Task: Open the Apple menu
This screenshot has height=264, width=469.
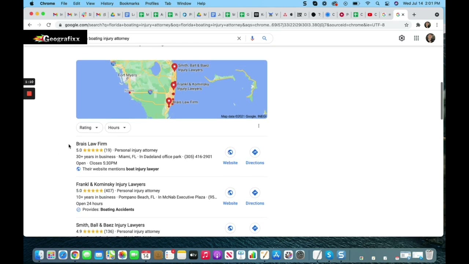Action: (x=32, y=3)
